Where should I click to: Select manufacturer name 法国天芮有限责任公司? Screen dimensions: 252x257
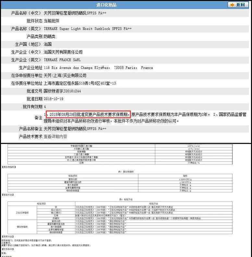click(63, 52)
